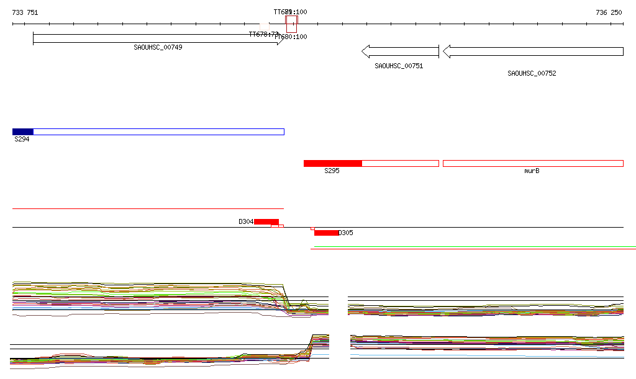Click the red D304 feature block

(x=266, y=221)
